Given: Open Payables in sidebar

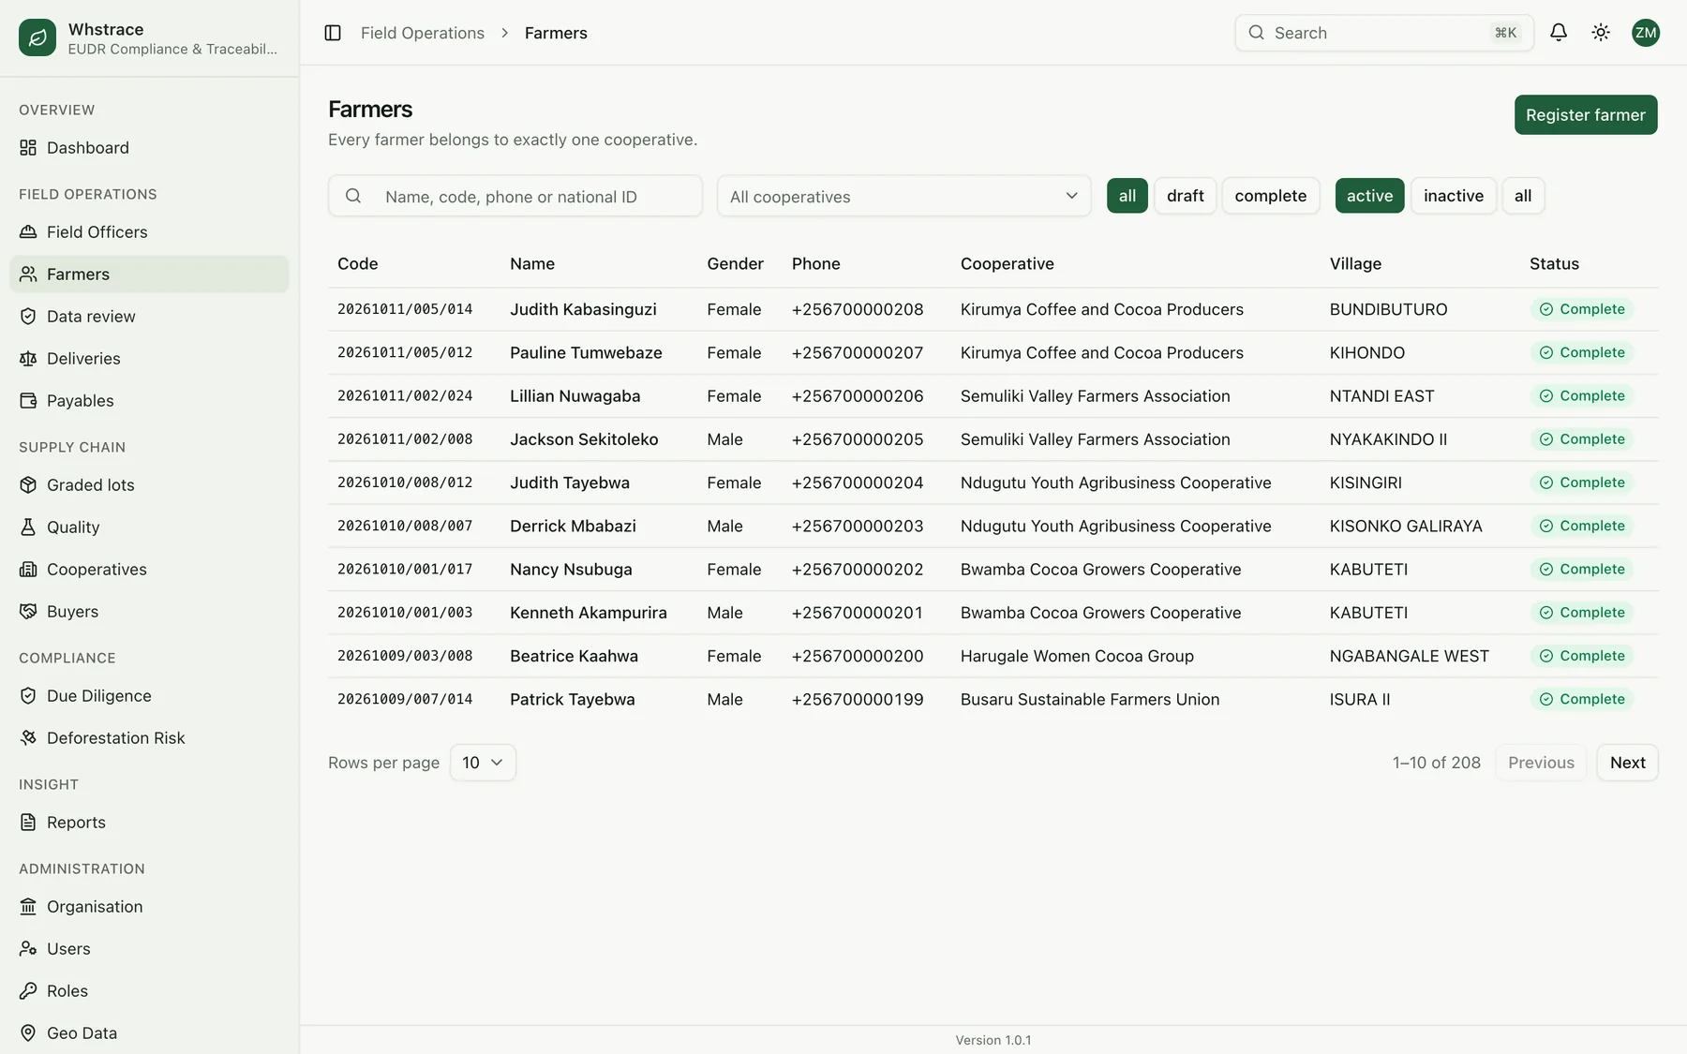Looking at the screenshot, I should point(149,401).
